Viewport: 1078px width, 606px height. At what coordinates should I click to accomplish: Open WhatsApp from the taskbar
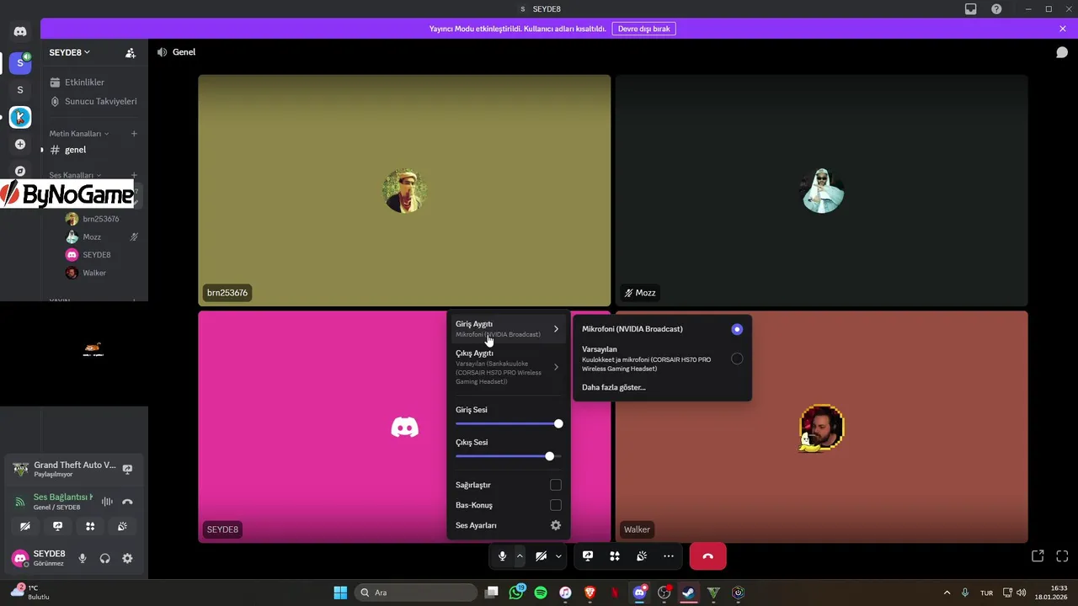pos(516,593)
